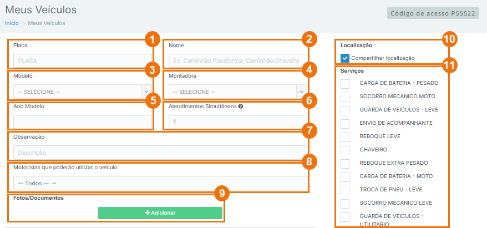Toggle the Compartilhar localização checkbox

[x=345, y=58]
